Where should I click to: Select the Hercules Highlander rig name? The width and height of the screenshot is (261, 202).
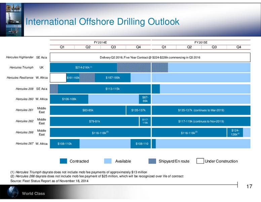click(20, 57)
